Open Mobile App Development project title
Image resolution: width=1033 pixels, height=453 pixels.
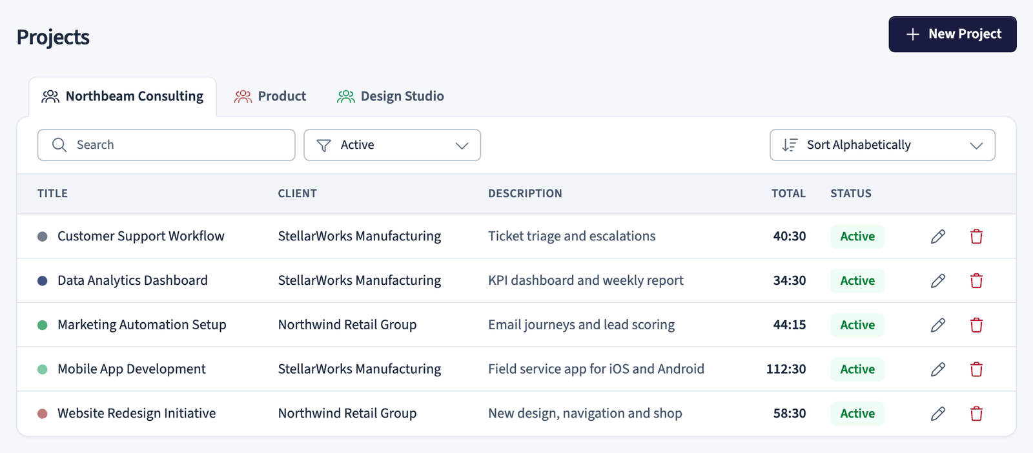coord(132,369)
